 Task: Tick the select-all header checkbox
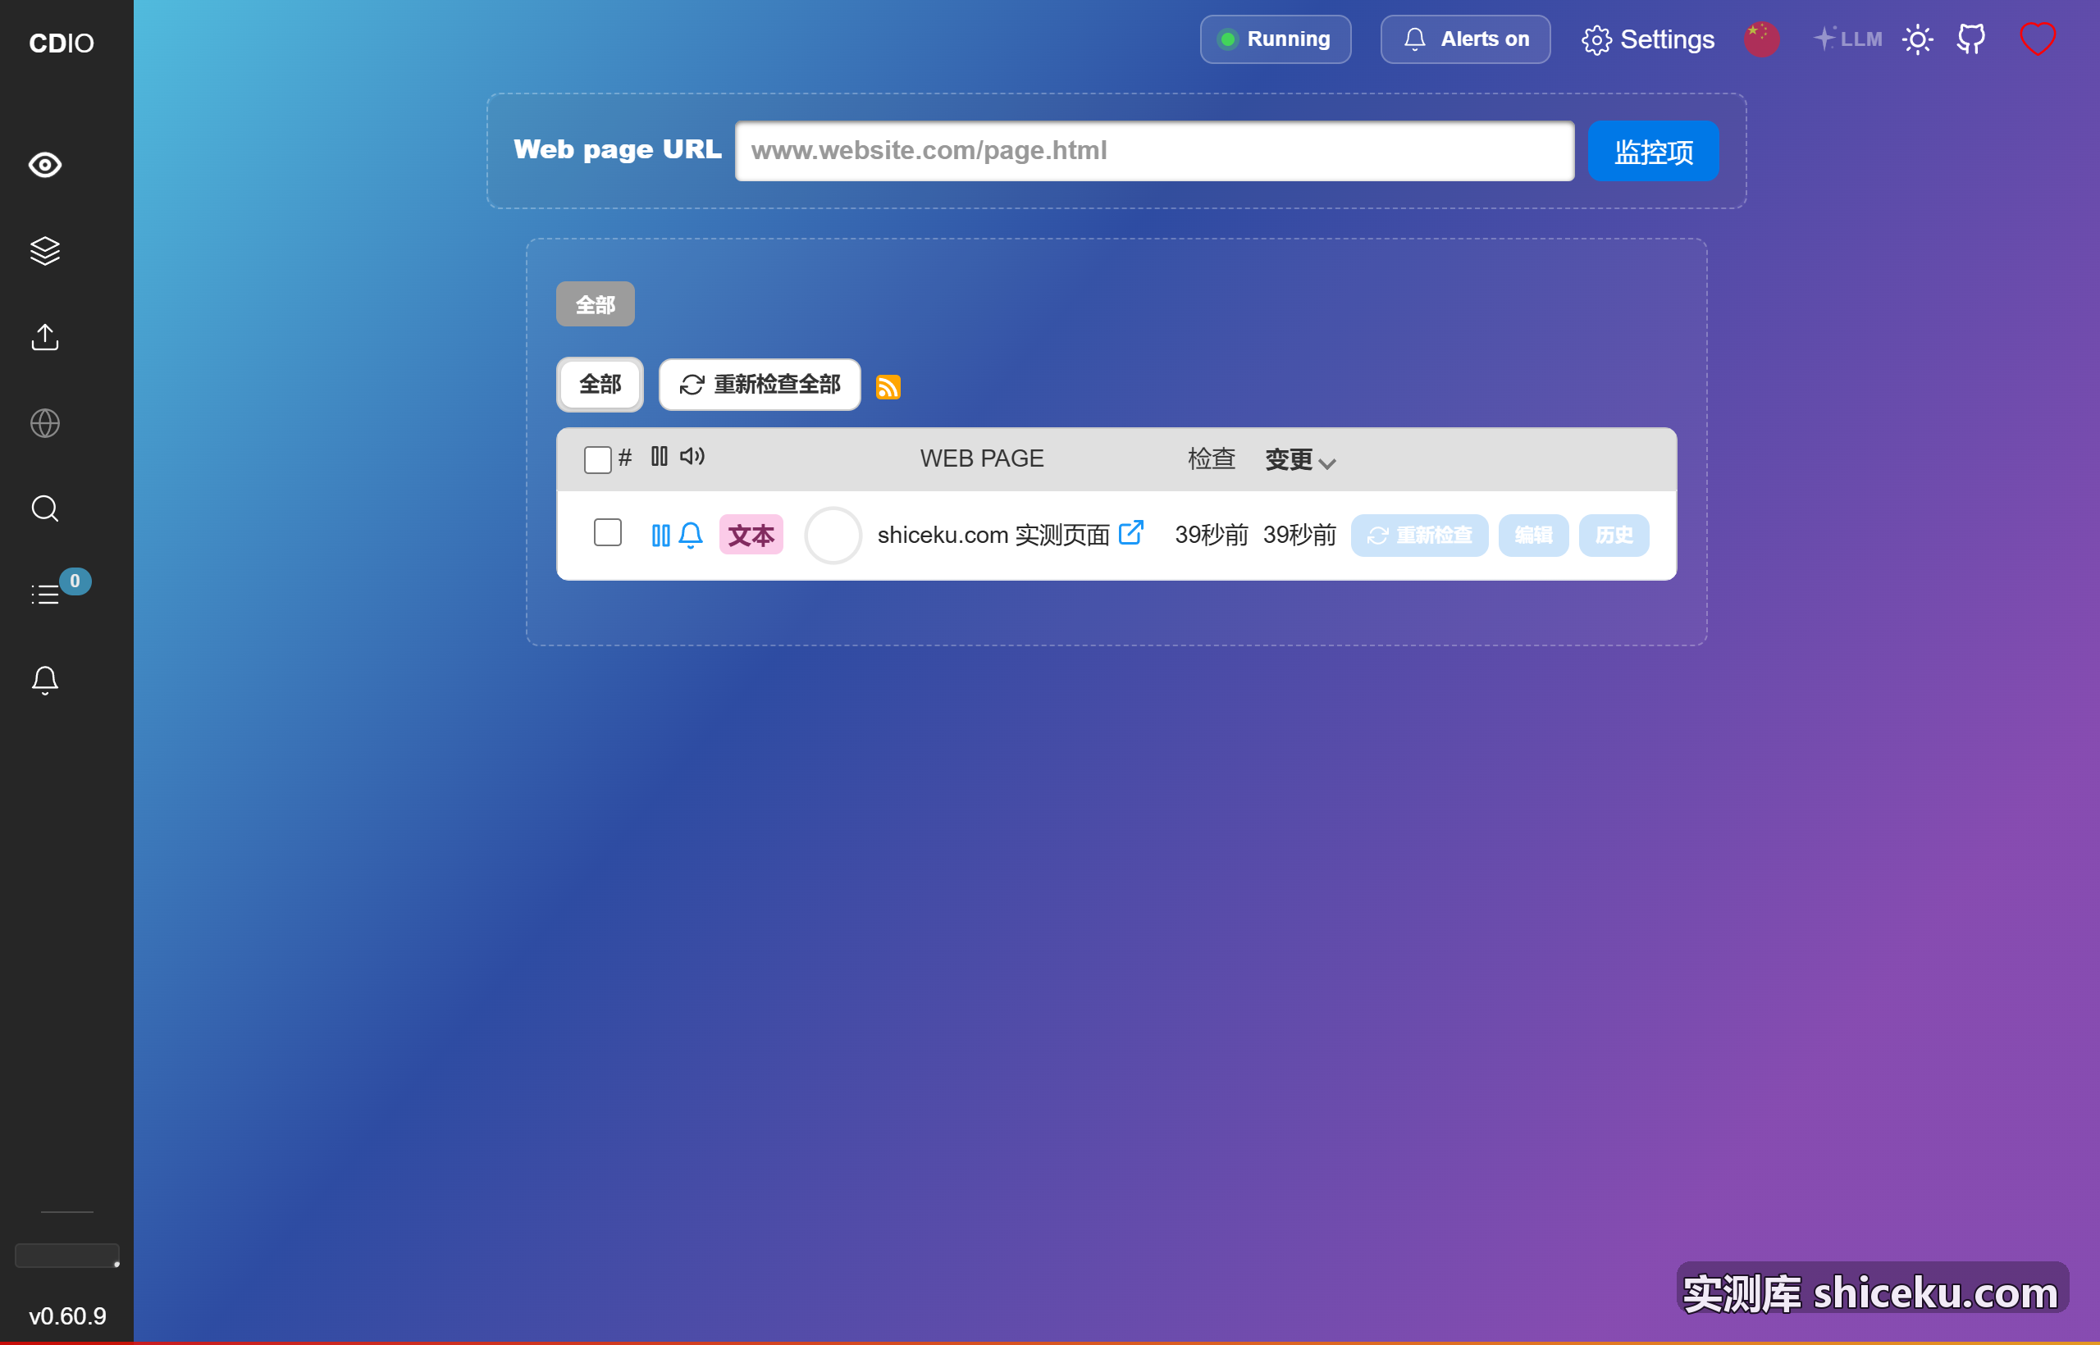pyautogui.click(x=597, y=459)
